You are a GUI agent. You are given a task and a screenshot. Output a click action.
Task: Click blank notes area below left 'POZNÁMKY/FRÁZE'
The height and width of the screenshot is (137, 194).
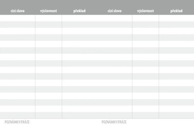coord(48,131)
